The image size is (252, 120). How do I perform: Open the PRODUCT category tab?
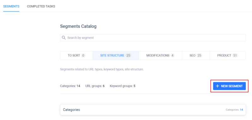[x=228, y=56]
